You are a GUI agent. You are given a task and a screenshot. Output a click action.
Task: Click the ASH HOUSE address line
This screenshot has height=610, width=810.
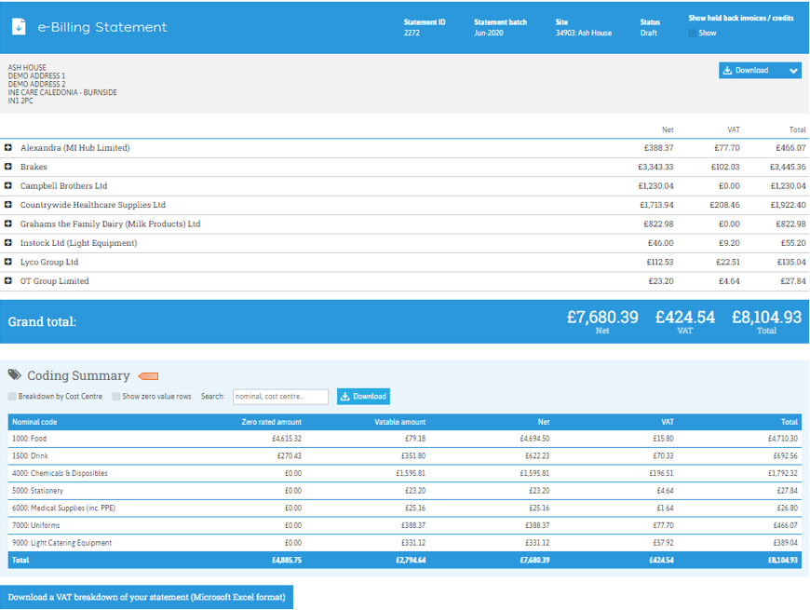[x=27, y=68]
